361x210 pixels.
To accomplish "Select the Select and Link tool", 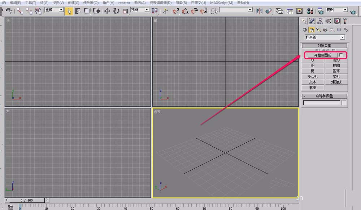I will pyautogui.click(x=20, y=11).
